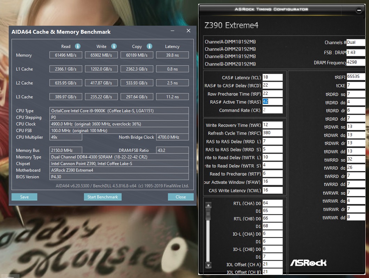Image resolution: width=369 pixels, height=278 pixels.
Task: Click the L3 Cache Latency 11.2 ns
Action: (x=172, y=97)
